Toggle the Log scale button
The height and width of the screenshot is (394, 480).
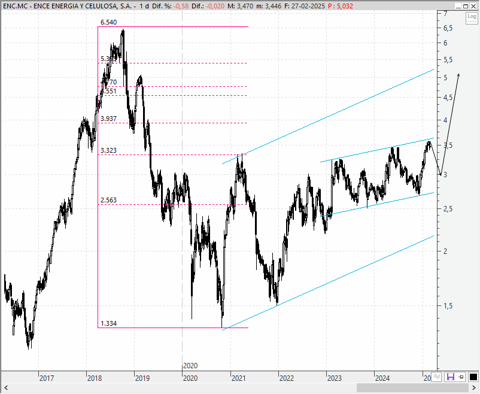pos(472,18)
